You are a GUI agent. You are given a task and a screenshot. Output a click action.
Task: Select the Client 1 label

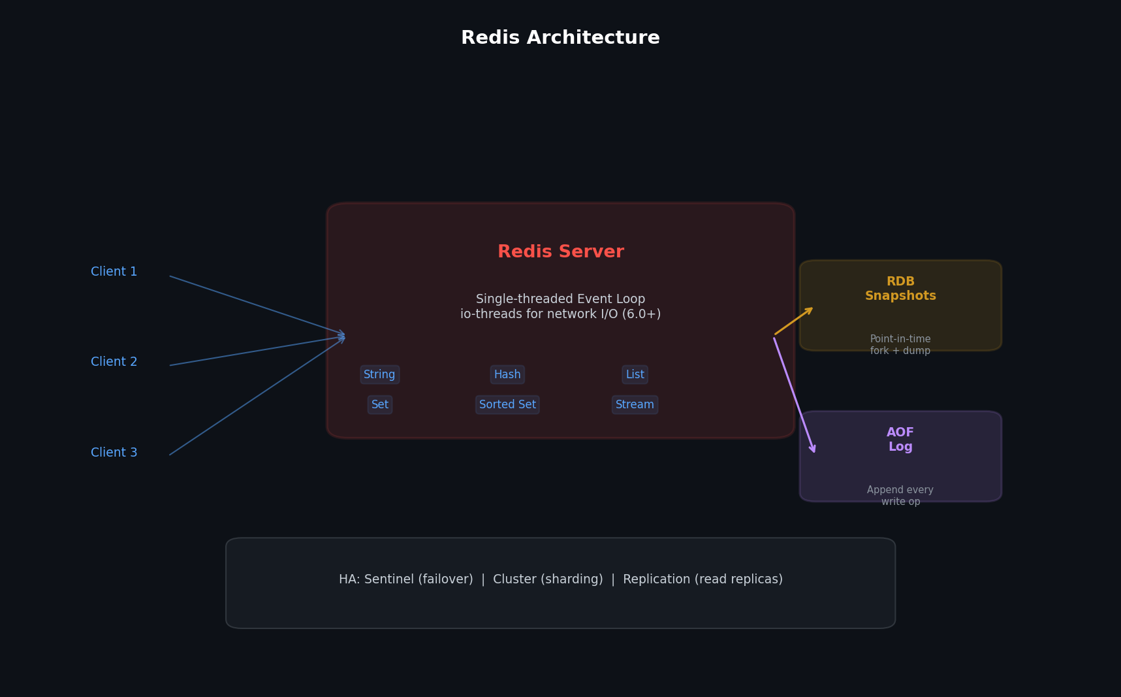click(x=114, y=272)
